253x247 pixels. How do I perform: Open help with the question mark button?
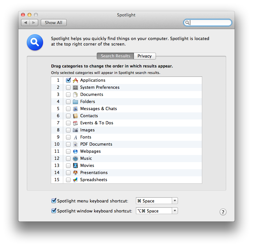coord(223,212)
